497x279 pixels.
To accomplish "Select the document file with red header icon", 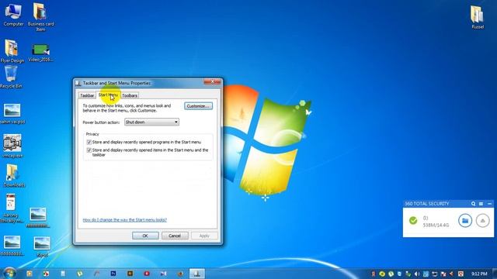I will [11, 208].
